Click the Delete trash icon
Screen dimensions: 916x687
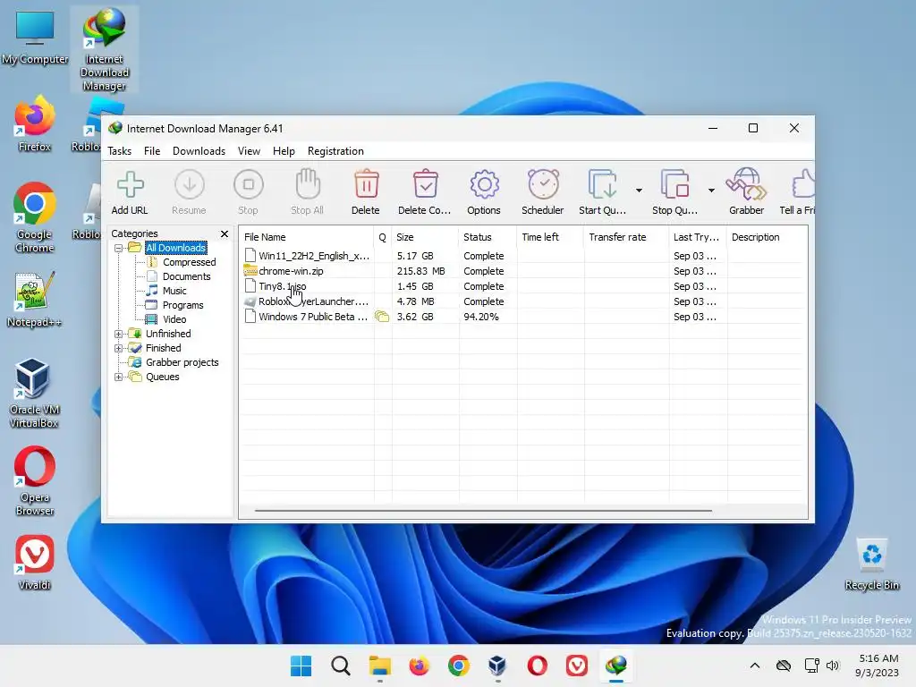tap(366, 184)
